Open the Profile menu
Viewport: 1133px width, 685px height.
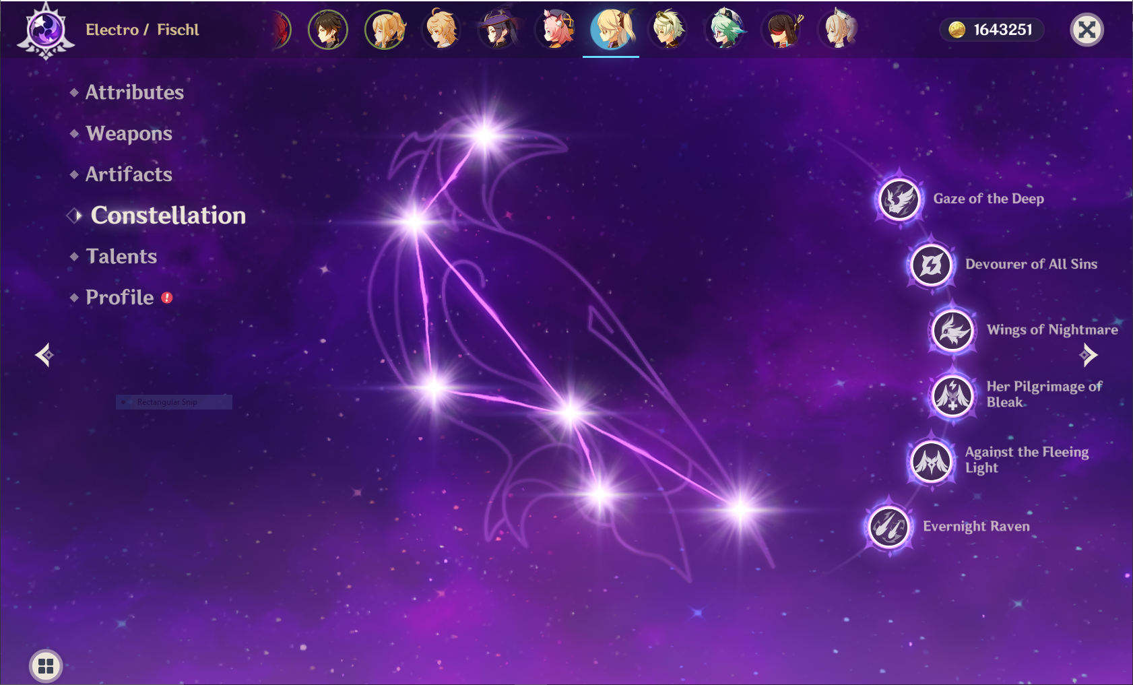point(119,298)
